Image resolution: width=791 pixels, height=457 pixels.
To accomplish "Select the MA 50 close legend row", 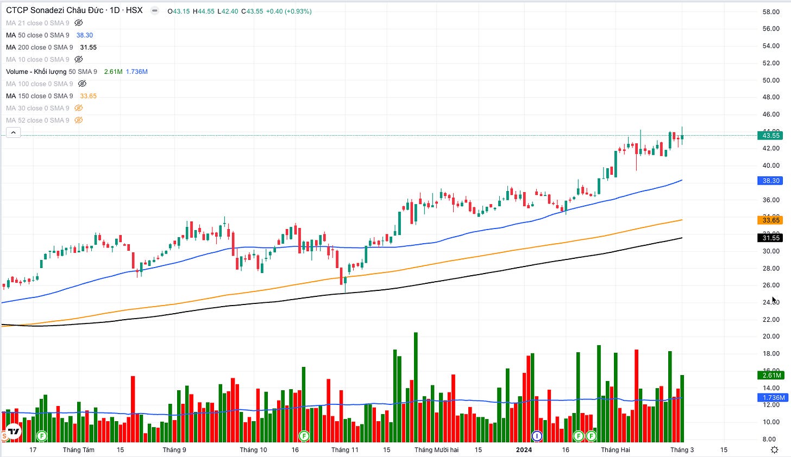I will click(x=49, y=35).
